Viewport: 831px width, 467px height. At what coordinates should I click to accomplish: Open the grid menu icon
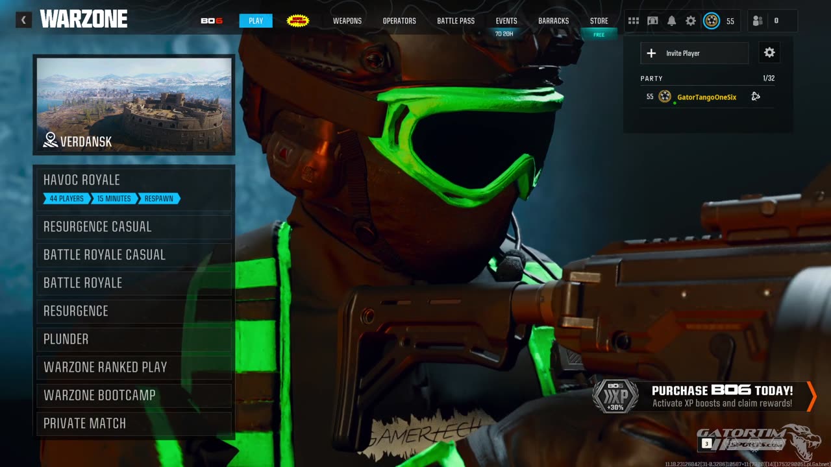[634, 21]
